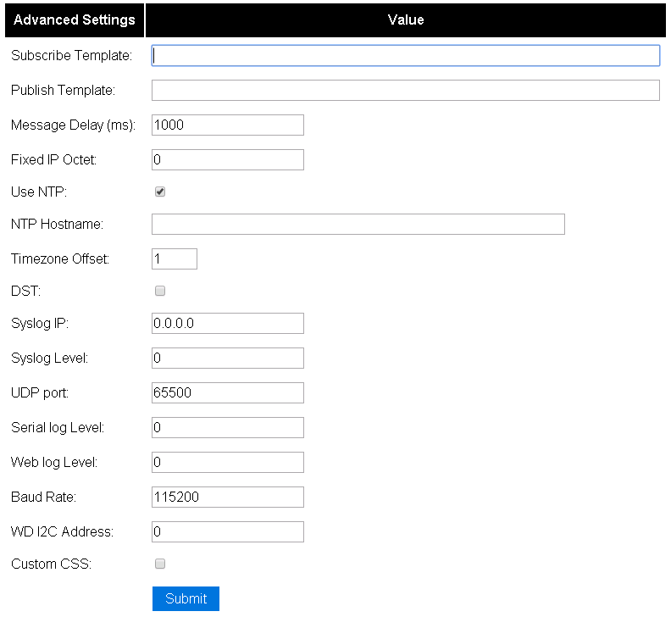Focus the Baud Rate input field

[228, 497]
